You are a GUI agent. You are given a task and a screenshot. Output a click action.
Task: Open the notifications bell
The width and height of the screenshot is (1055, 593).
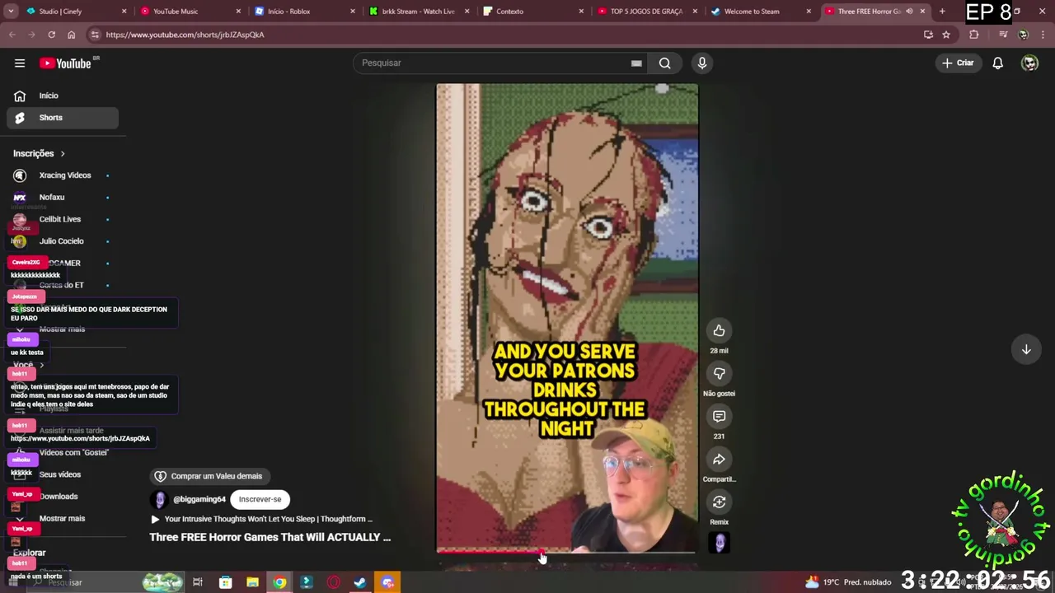coord(997,63)
